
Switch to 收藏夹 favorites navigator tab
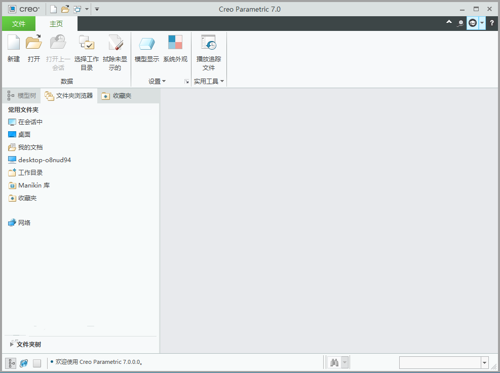pos(117,96)
